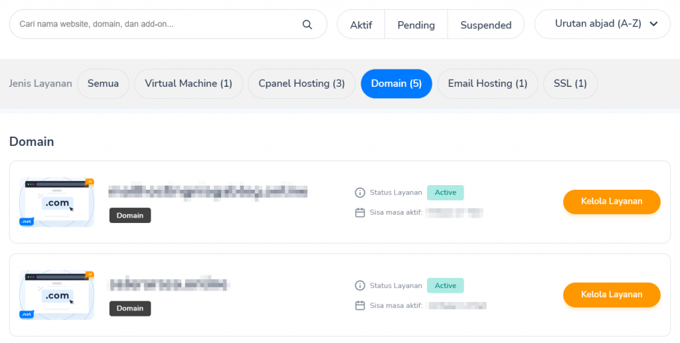Viewport: 680px width, 343px height.
Task: Switch to Virtual Machine (1) tab
Action: (x=189, y=84)
